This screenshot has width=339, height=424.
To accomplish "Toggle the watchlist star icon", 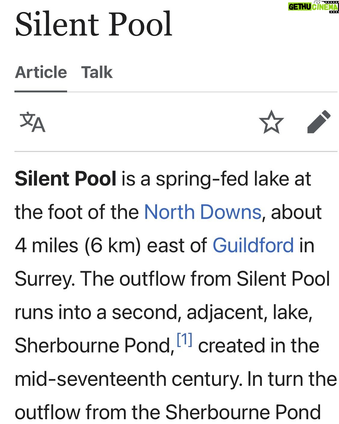I will tap(271, 122).
